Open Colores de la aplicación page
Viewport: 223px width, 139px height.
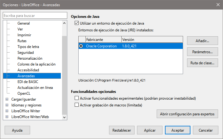pyautogui.click(x=37, y=64)
